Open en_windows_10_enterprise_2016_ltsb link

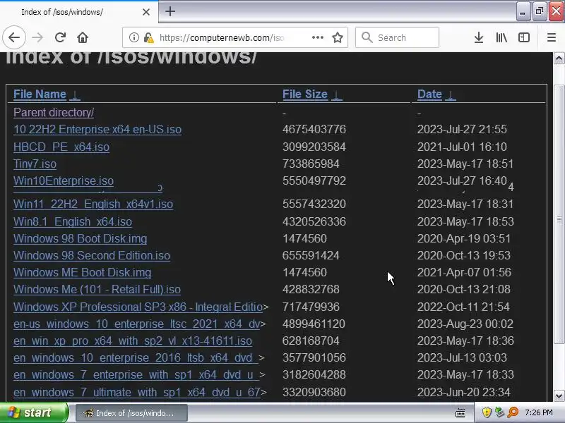tap(136, 358)
